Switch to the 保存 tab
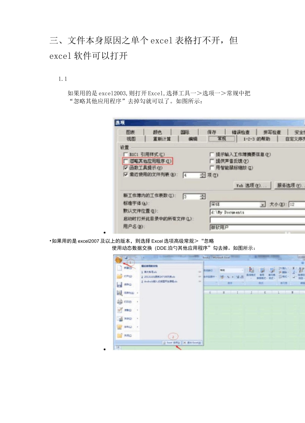Image resolution: width=305 pixels, height=423 pixels. [x=212, y=132]
